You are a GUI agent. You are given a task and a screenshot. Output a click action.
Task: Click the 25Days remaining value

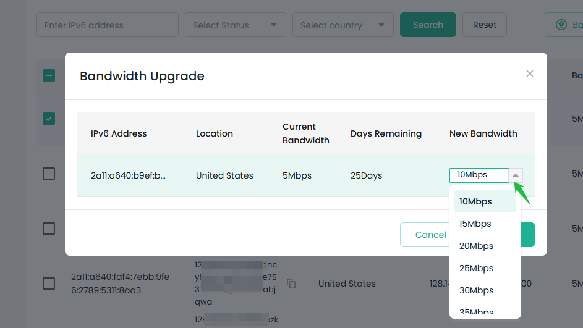[x=366, y=175]
